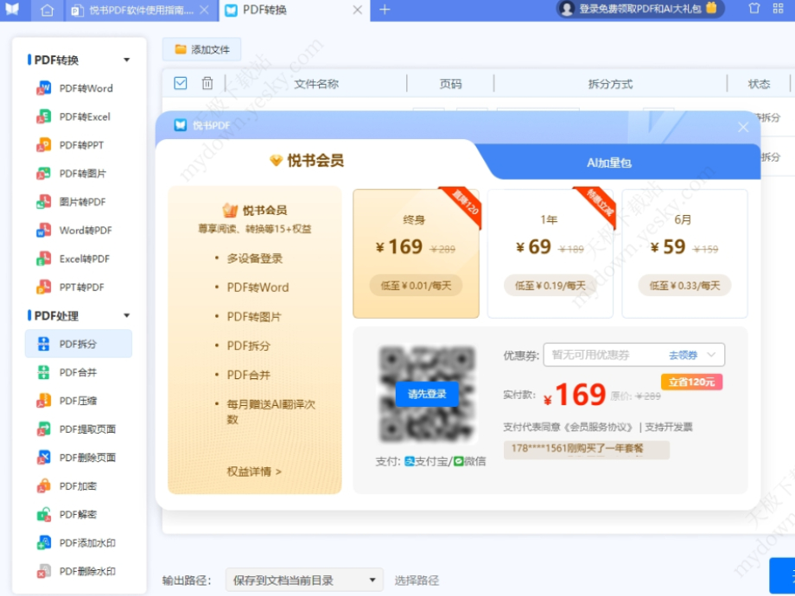The width and height of the screenshot is (795, 596).
Task: Close the 悦书PDF软件使用指南 tab
Action: [x=204, y=10]
